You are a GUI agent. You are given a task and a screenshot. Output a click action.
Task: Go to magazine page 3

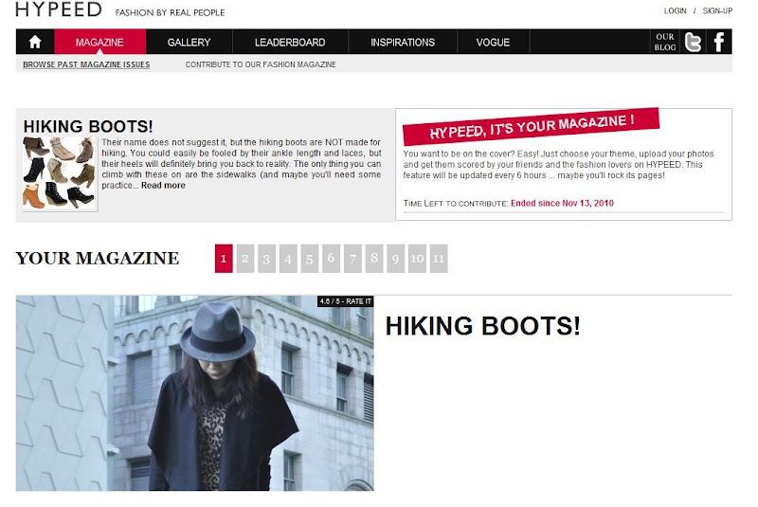coord(266,259)
